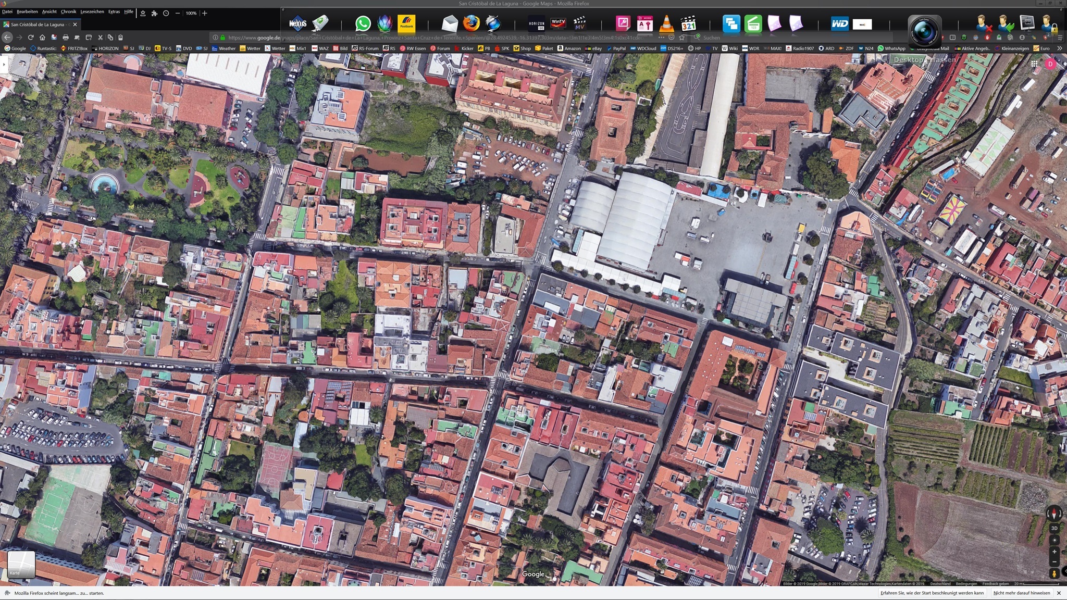
Task: Switch to Karte map layer
Action: pos(21,565)
